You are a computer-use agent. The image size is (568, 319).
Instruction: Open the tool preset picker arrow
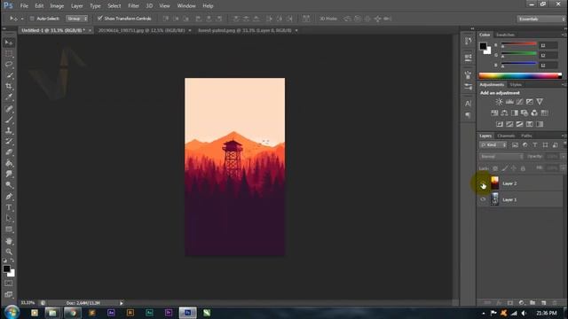pyautogui.click(x=22, y=19)
